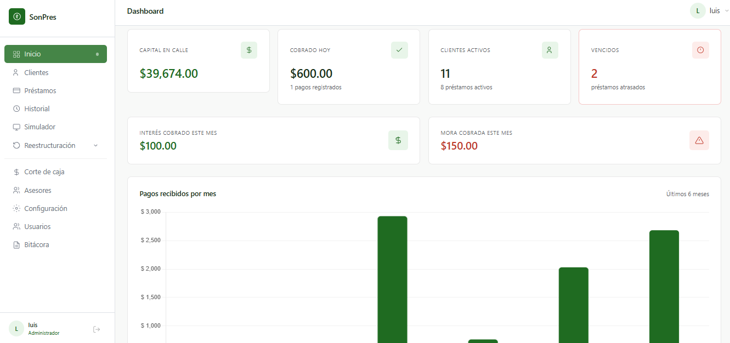730x343 pixels.
Task: Expand the Reestructuración submenu chevron
Action: [95, 145]
